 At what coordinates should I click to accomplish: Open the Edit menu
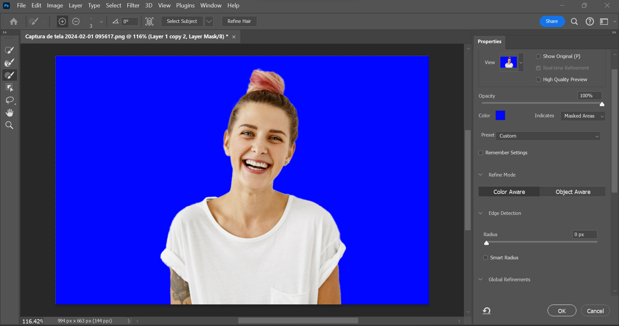(36, 5)
